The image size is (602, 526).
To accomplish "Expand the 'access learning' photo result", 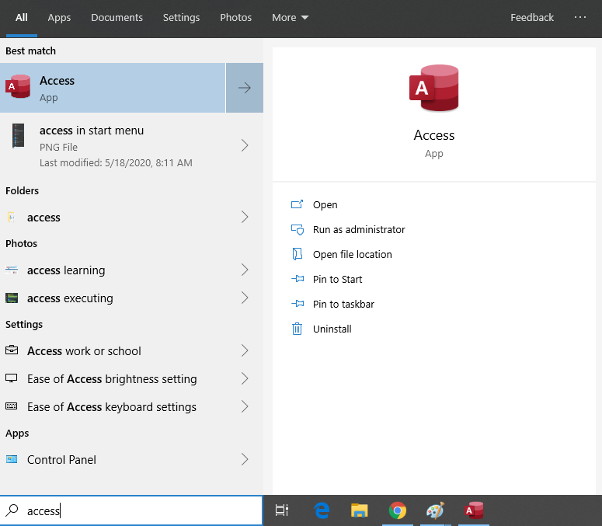I will pyautogui.click(x=245, y=270).
